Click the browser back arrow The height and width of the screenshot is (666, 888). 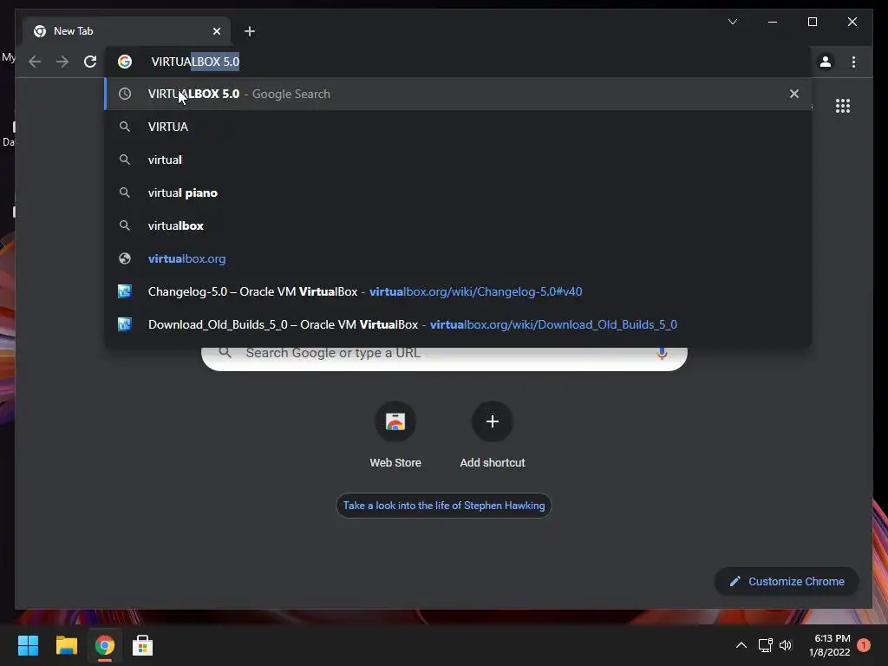coord(35,62)
